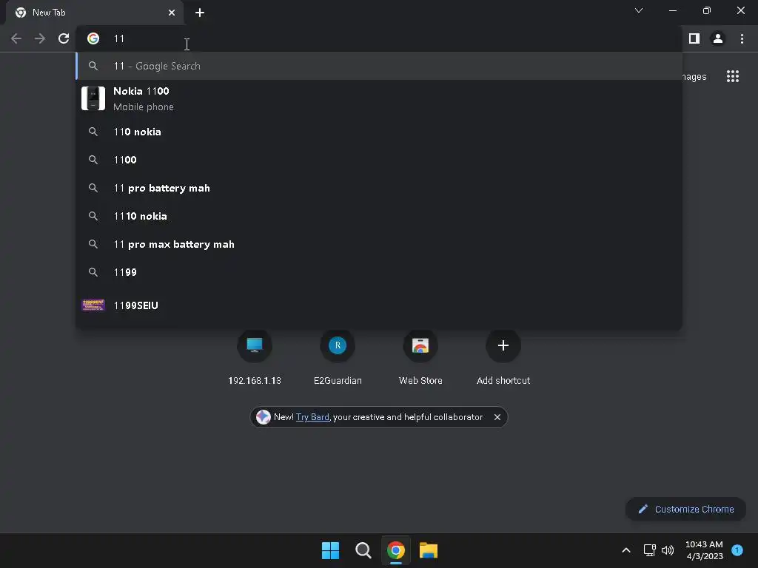Open the Web Store shortcut
Image resolution: width=758 pixels, height=568 pixels.
tap(420, 358)
